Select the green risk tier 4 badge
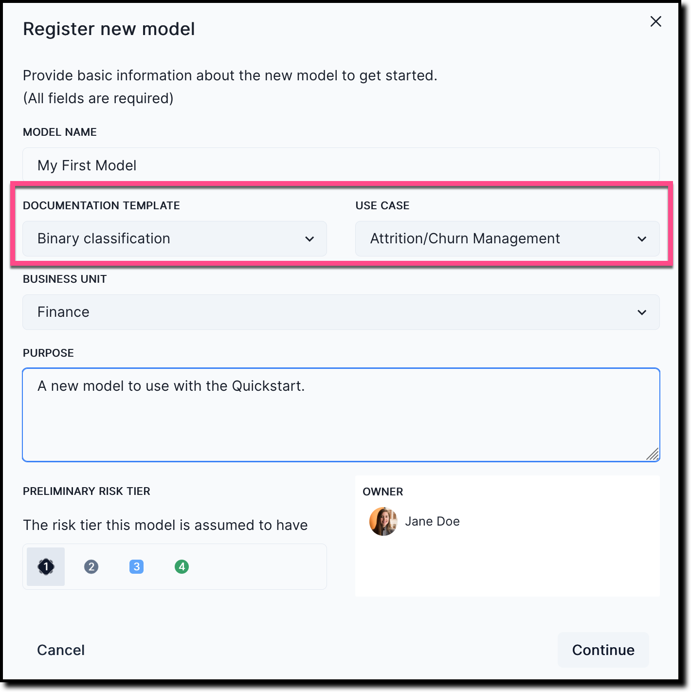 click(182, 566)
